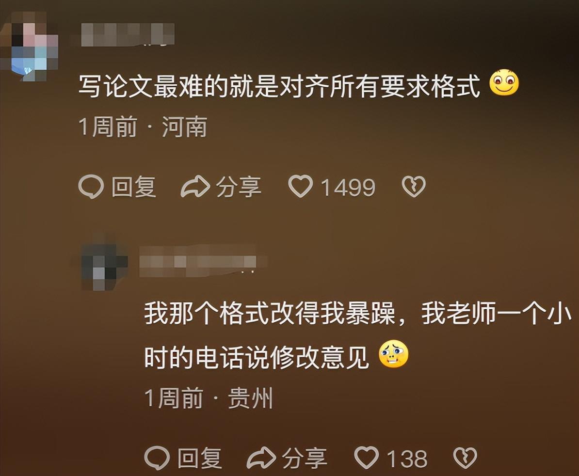Toggle the broken-heart dislike on the 河南 comment
The image size is (579, 476).
(x=414, y=186)
